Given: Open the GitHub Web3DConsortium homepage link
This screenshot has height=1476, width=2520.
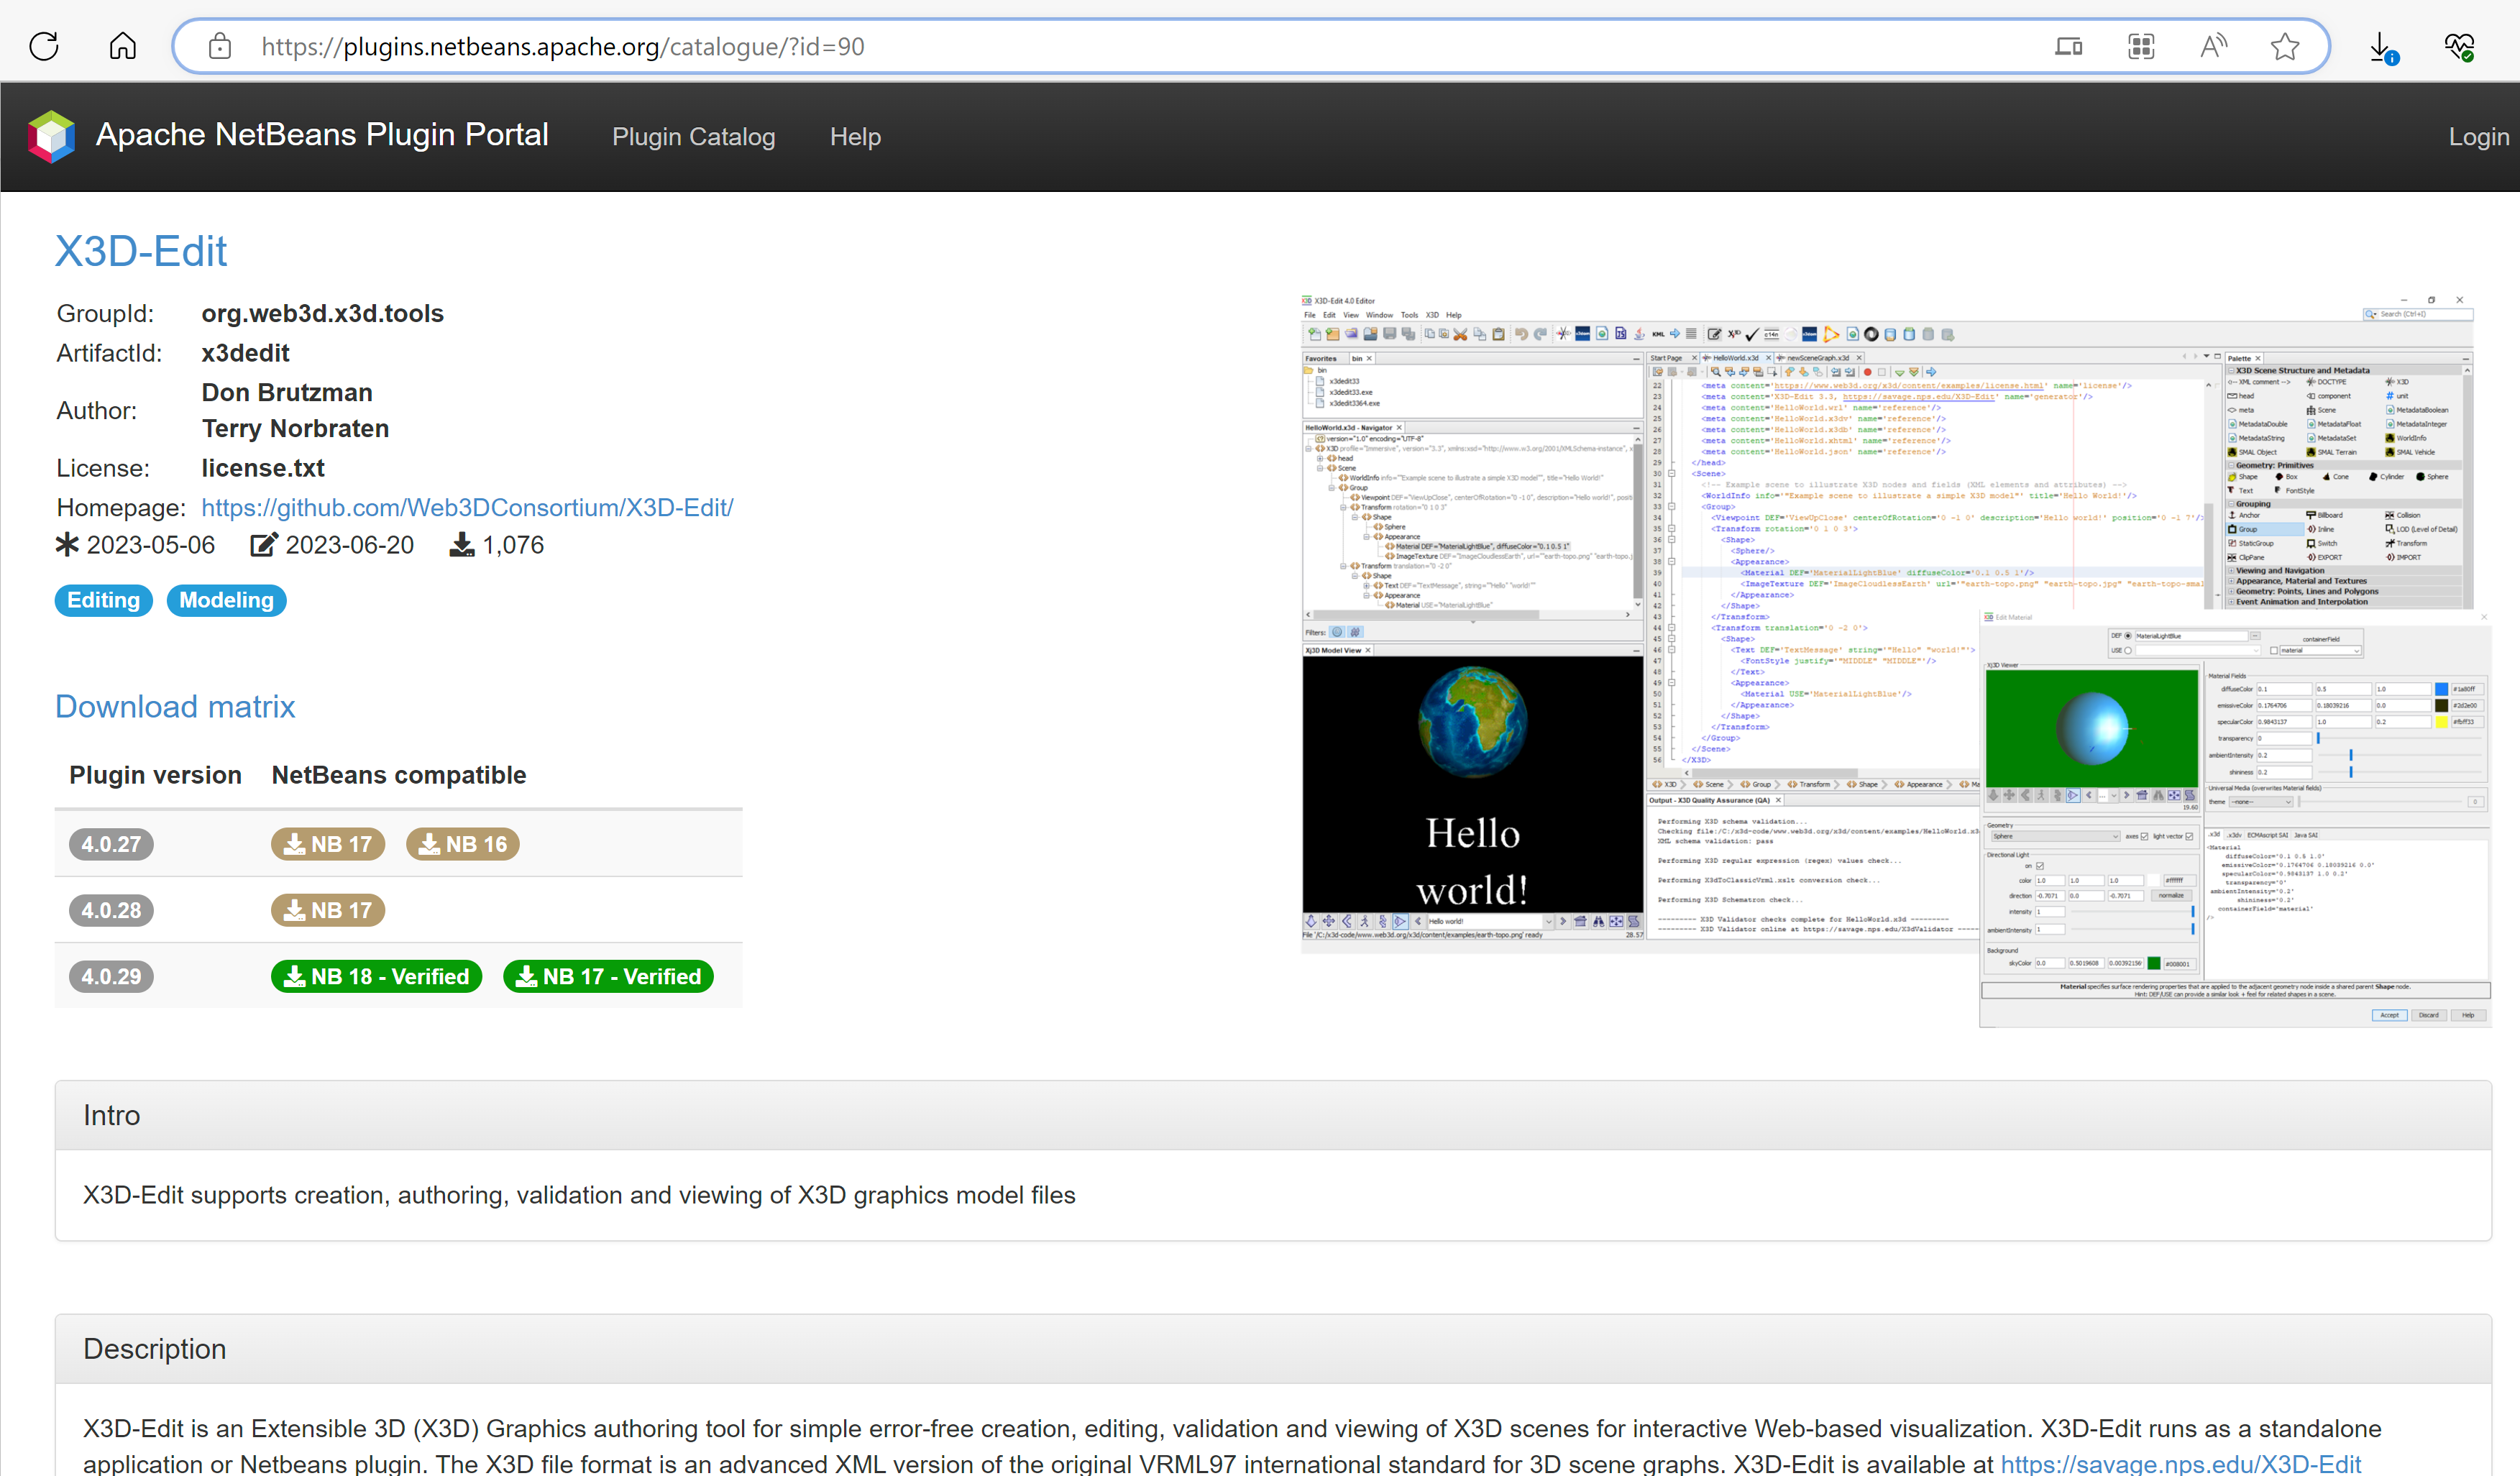Looking at the screenshot, I should pos(467,508).
